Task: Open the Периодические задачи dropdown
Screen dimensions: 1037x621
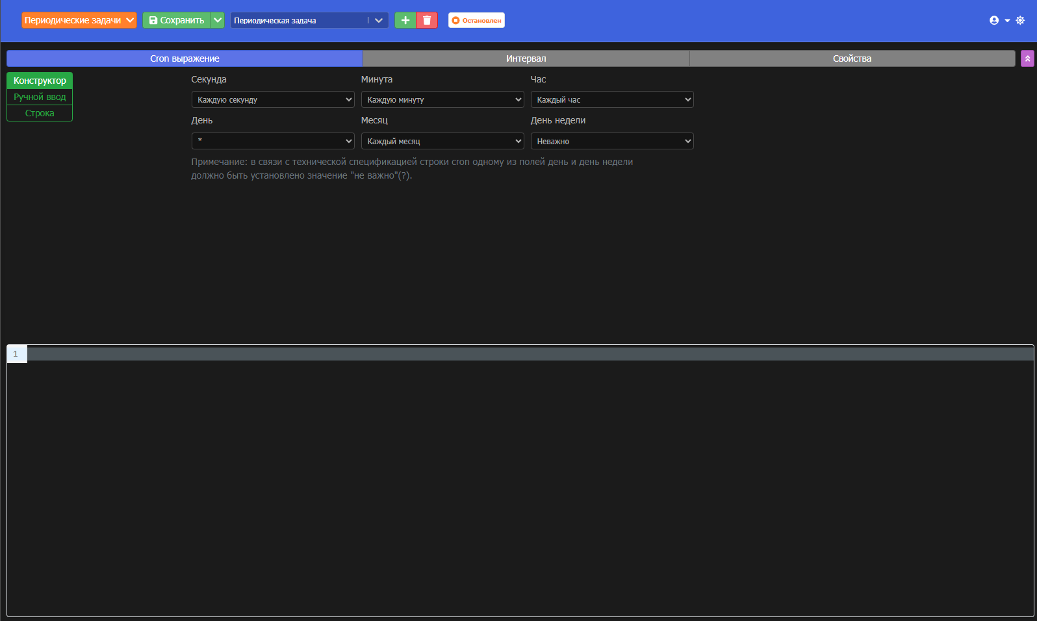Action: click(x=79, y=20)
